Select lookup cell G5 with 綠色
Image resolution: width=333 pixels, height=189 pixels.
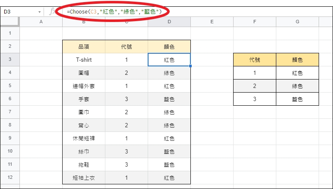click(x=297, y=86)
